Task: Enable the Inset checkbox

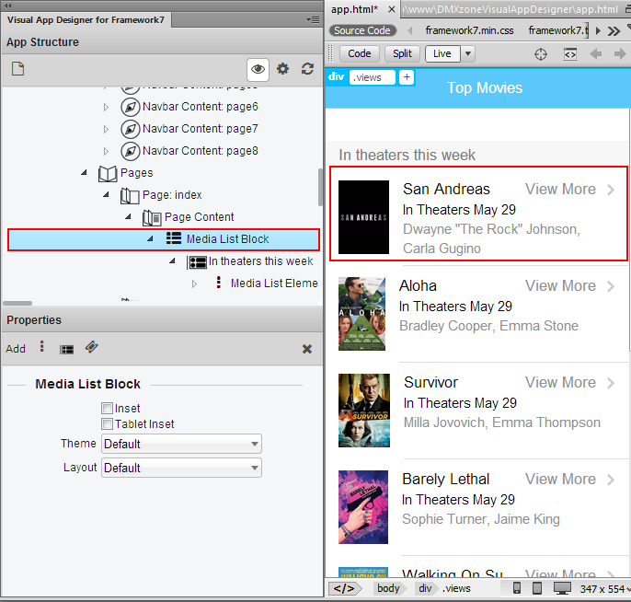Action: 107,409
